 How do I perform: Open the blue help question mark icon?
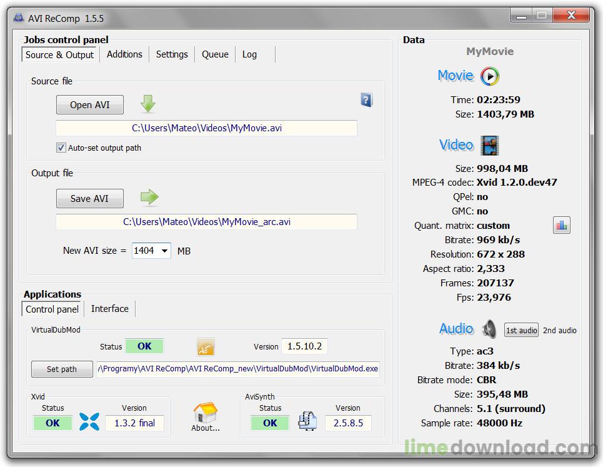(367, 100)
